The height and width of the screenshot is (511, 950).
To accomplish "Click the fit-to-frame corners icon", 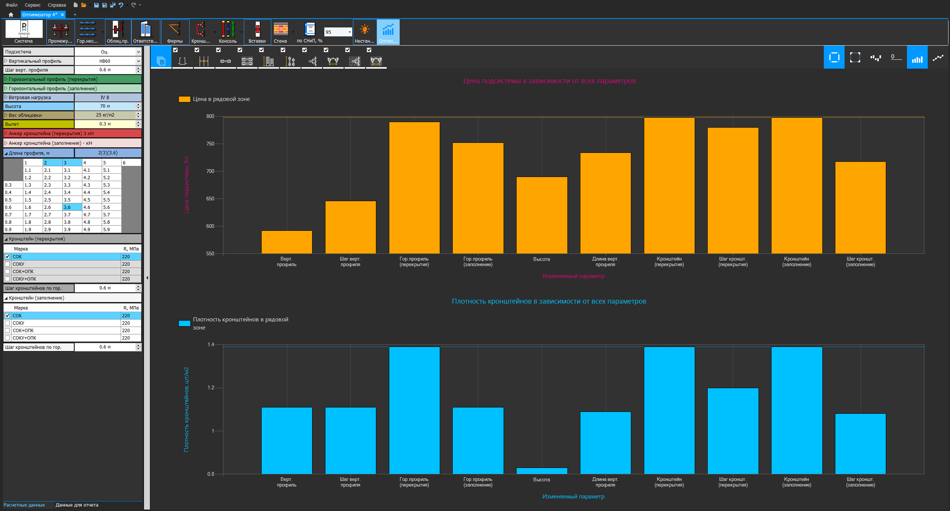I will [855, 58].
